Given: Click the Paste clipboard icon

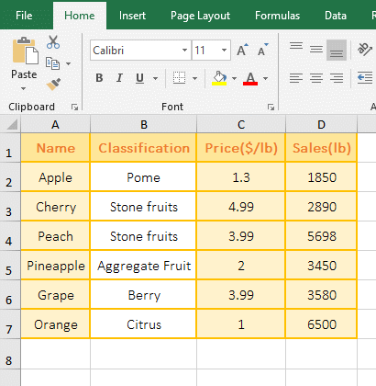Looking at the screenshot, I should pos(25,51).
